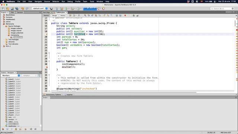Screen dimensions: 238x134
Task: Click the New File toolbar icon
Action: tap(3, 9)
